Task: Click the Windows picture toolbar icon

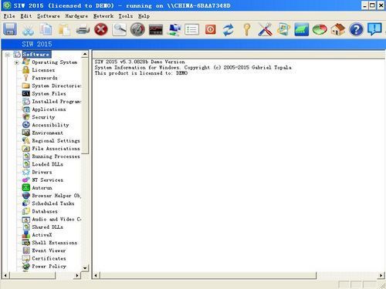Action: pos(283,29)
